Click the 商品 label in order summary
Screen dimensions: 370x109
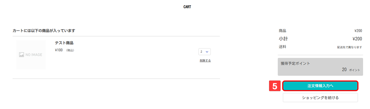click(x=282, y=31)
